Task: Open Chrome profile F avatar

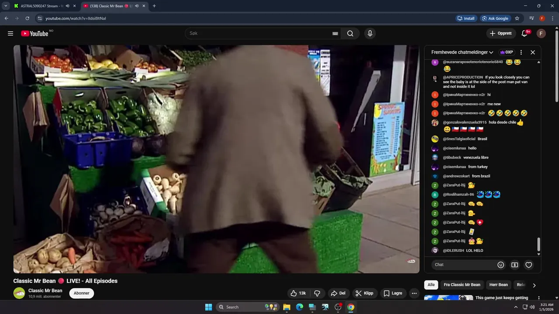Action: pos(542,18)
